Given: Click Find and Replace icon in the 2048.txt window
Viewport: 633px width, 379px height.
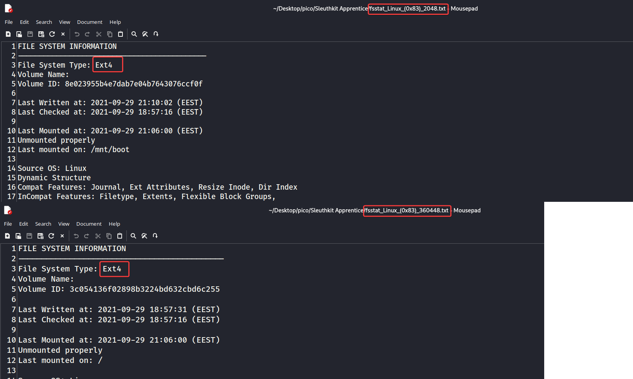Looking at the screenshot, I should 145,34.
